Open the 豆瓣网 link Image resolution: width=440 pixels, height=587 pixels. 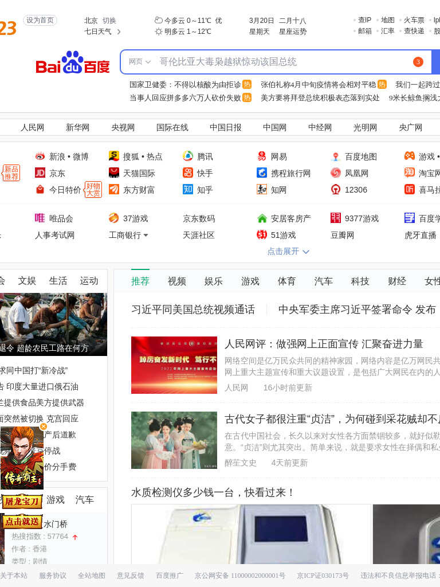pyautogui.click(x=343, y=235)
